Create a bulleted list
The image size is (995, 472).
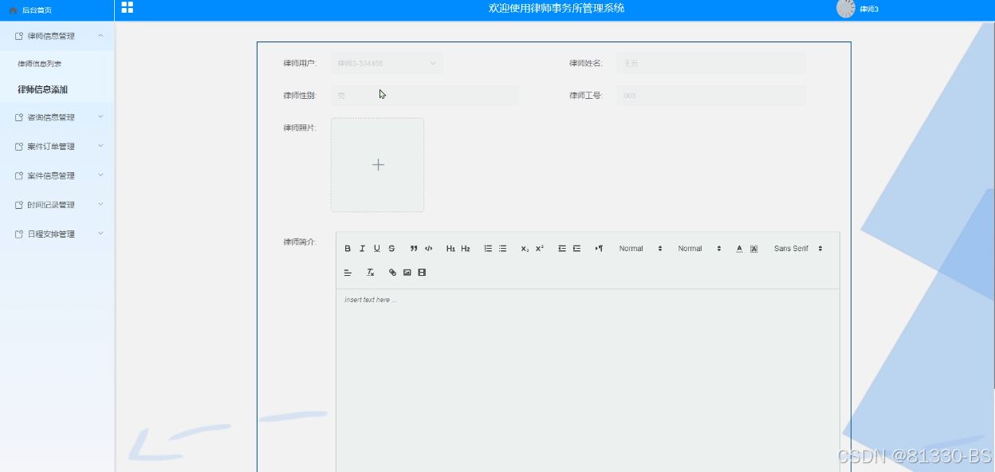coord(502,249)
